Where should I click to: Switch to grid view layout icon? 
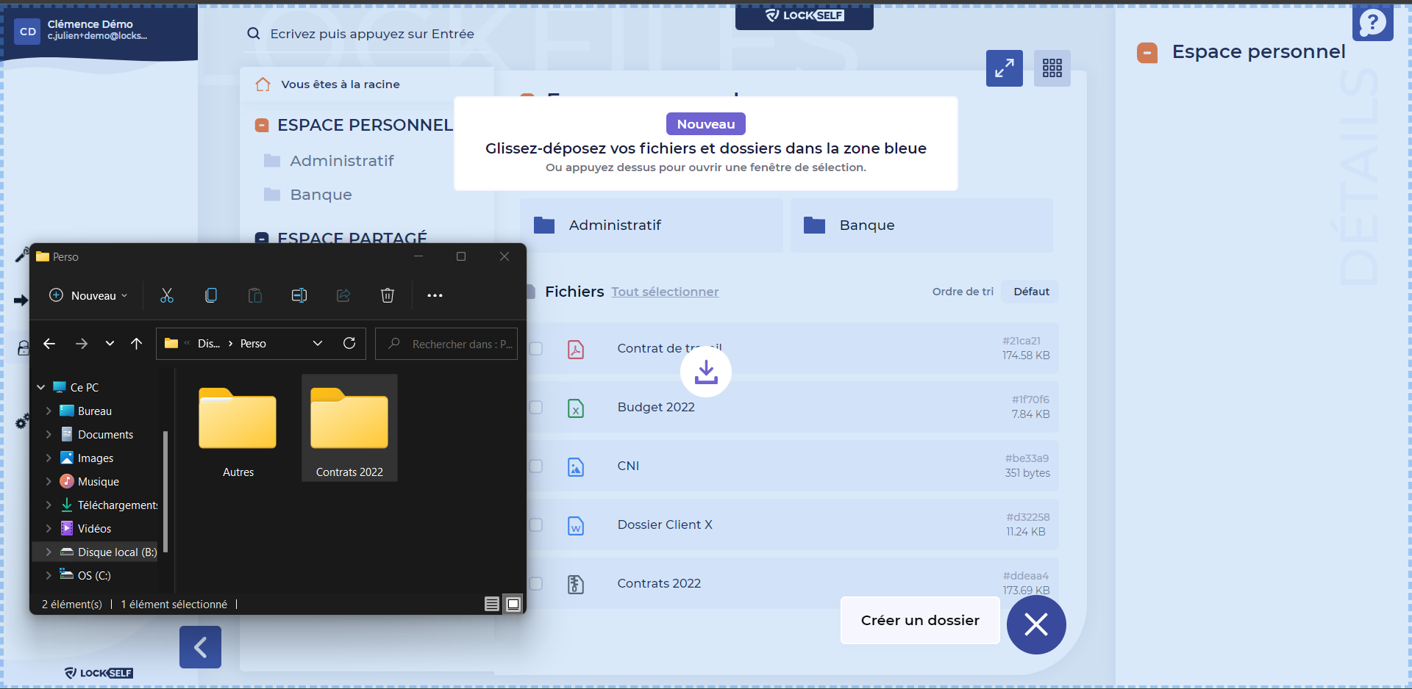pos(1052,68)
